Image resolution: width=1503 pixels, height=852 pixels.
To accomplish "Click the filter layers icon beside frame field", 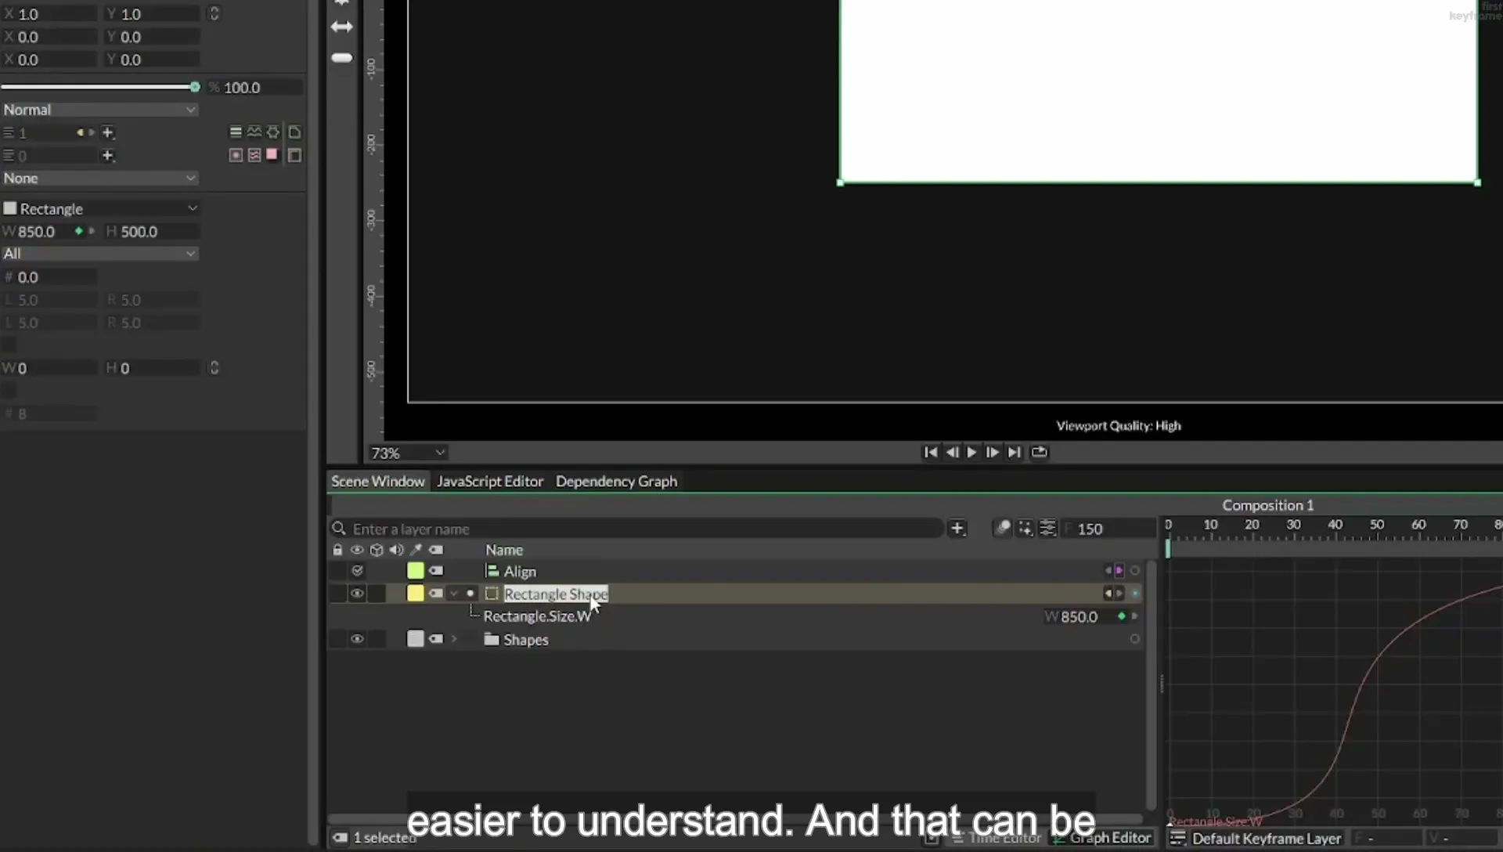I will click(1047, 529).
